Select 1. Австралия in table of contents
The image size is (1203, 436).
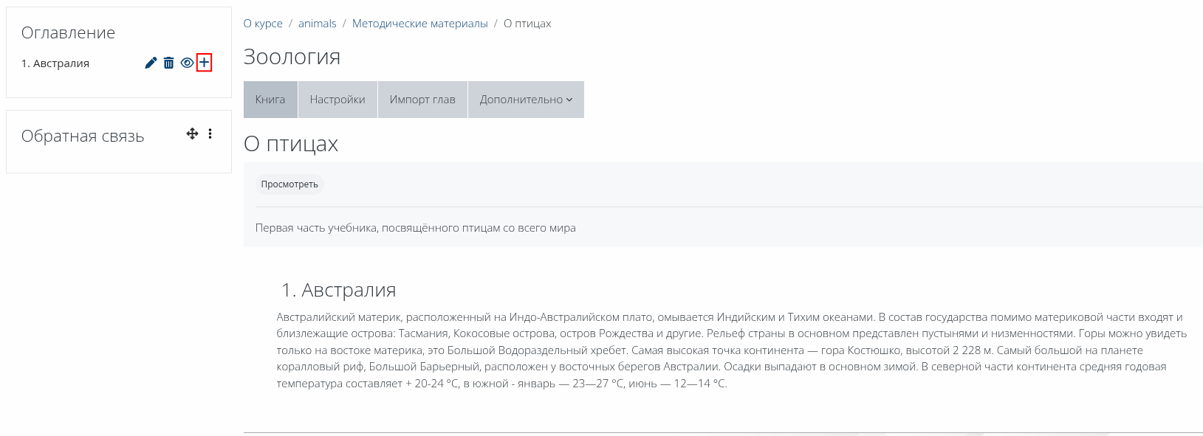click(x=55, y=63)
